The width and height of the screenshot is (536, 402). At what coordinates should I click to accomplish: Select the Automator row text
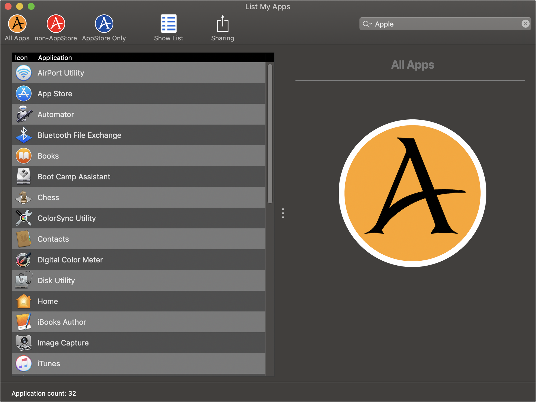pyautogui.click(x=56, y=114)
